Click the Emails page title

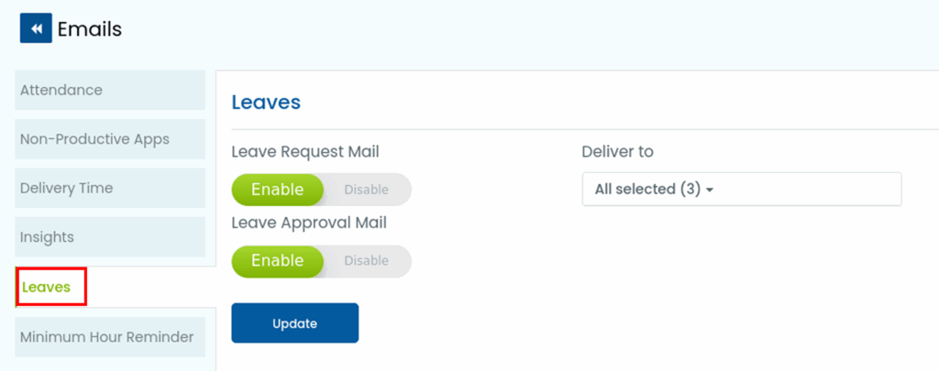click(x=90, y=29)
